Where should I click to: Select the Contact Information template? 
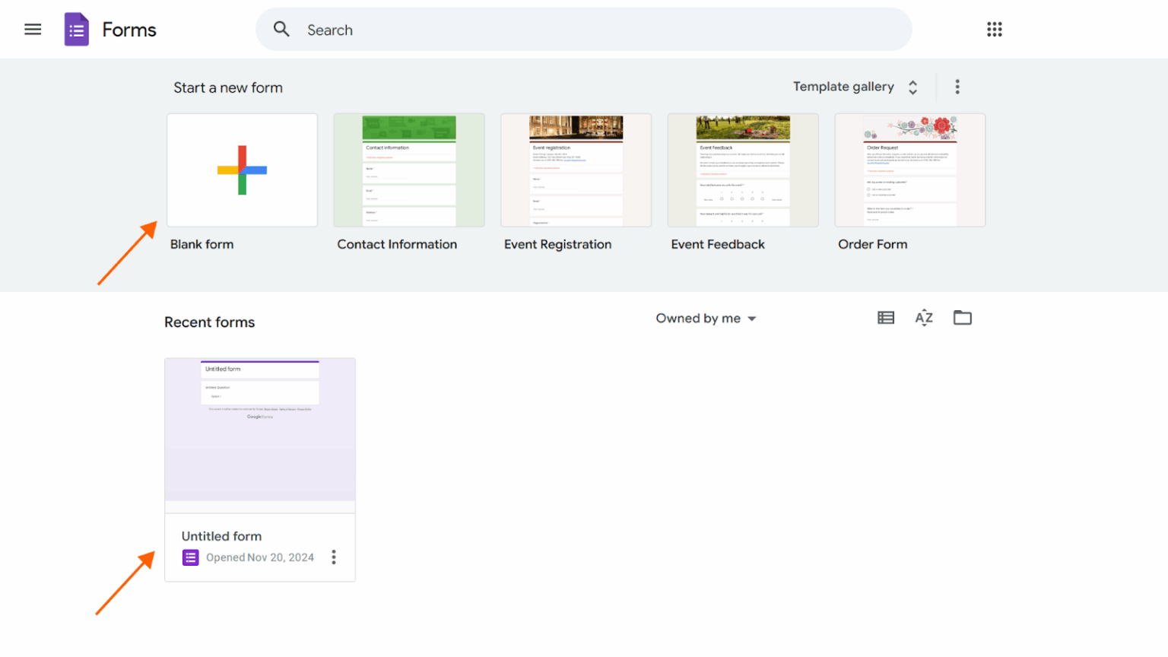408,170
